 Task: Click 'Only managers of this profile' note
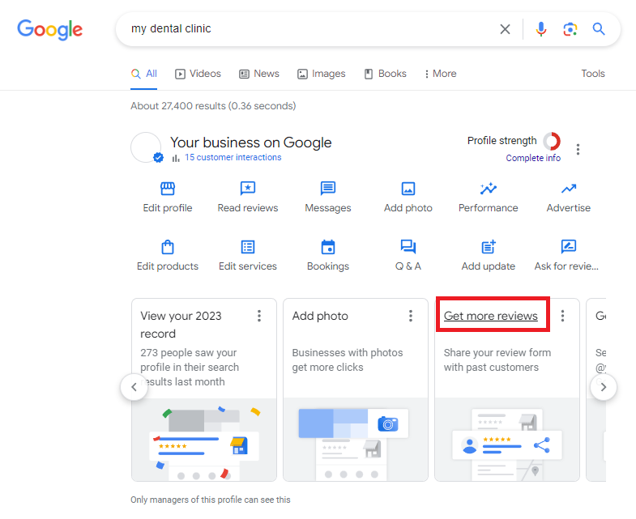coord(210,500)
